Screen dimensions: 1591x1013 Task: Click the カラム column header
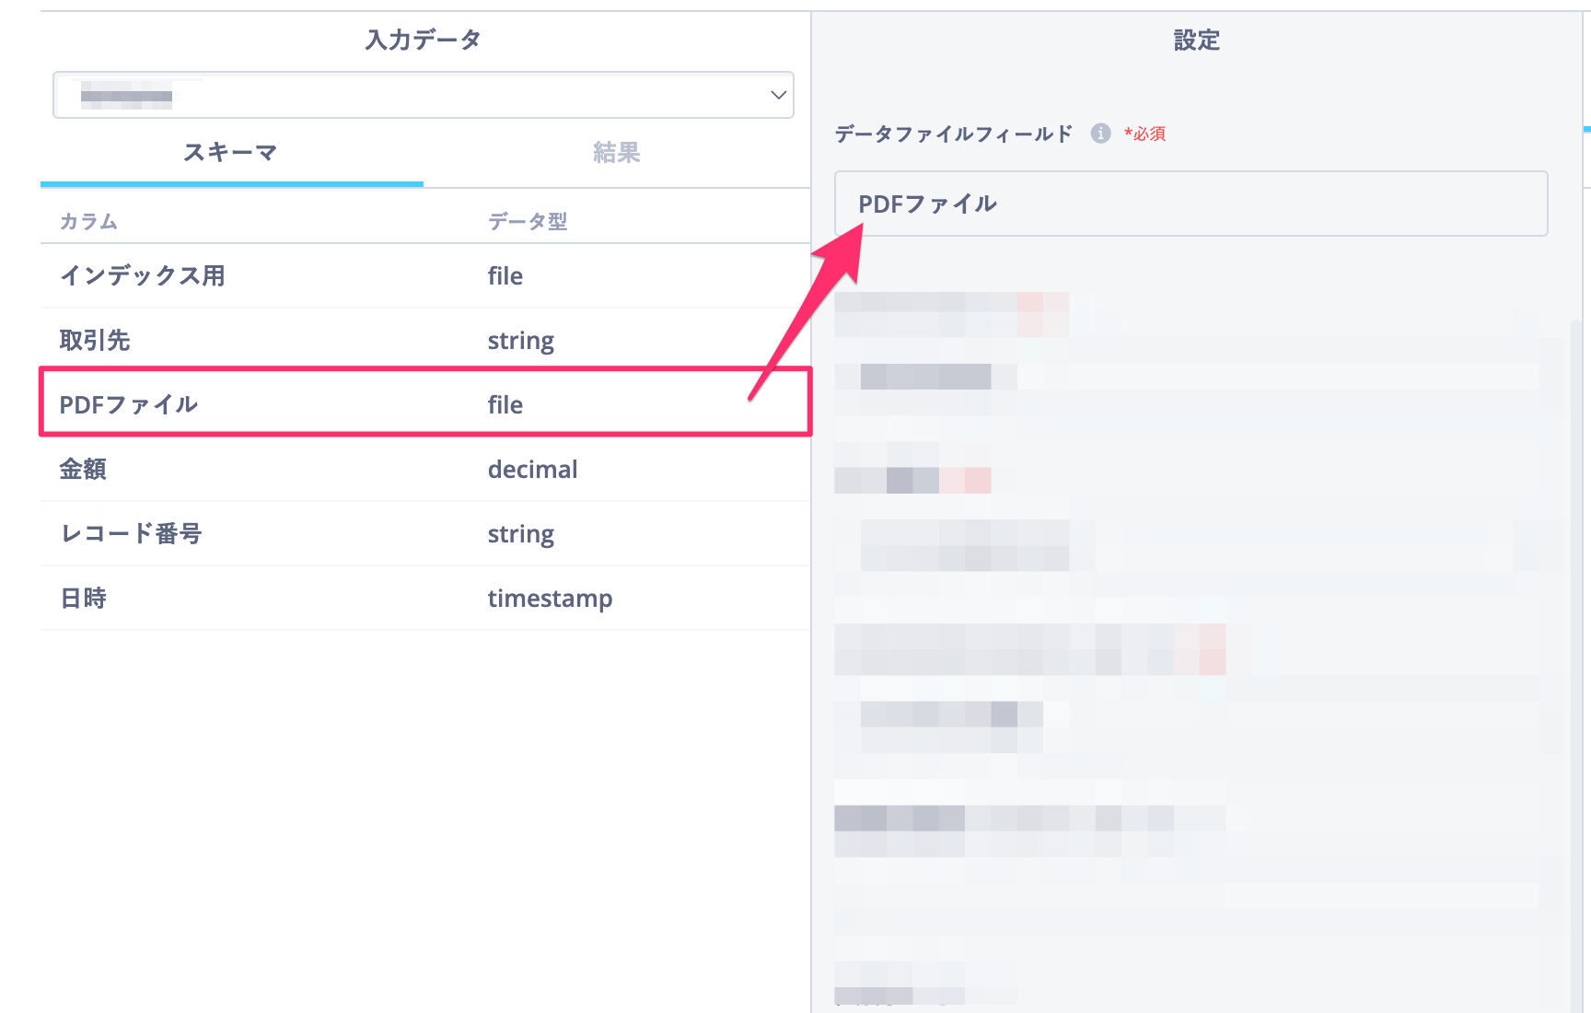pos(88,221)
